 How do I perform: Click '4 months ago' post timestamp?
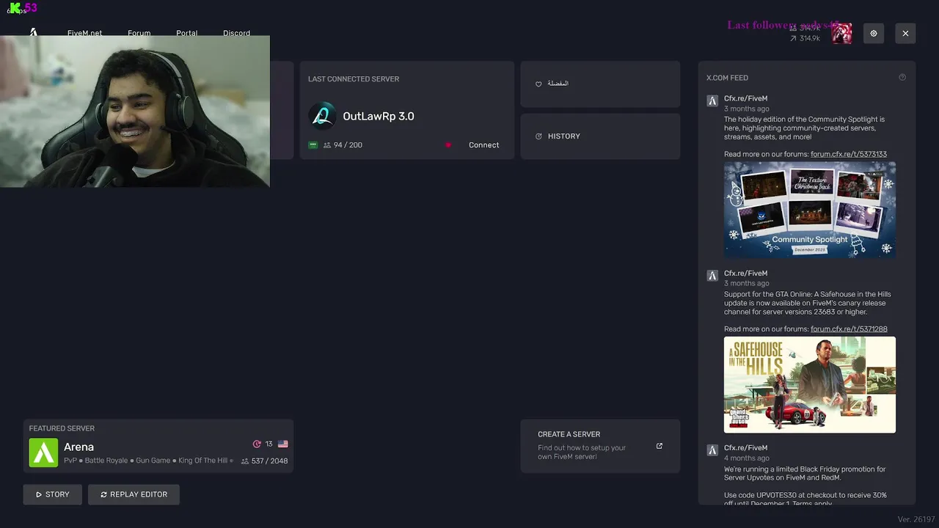pyautogui.click(x=747, y=458)
